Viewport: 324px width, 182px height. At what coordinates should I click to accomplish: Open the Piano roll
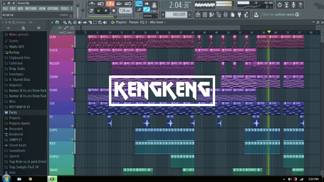pos(212,15)
